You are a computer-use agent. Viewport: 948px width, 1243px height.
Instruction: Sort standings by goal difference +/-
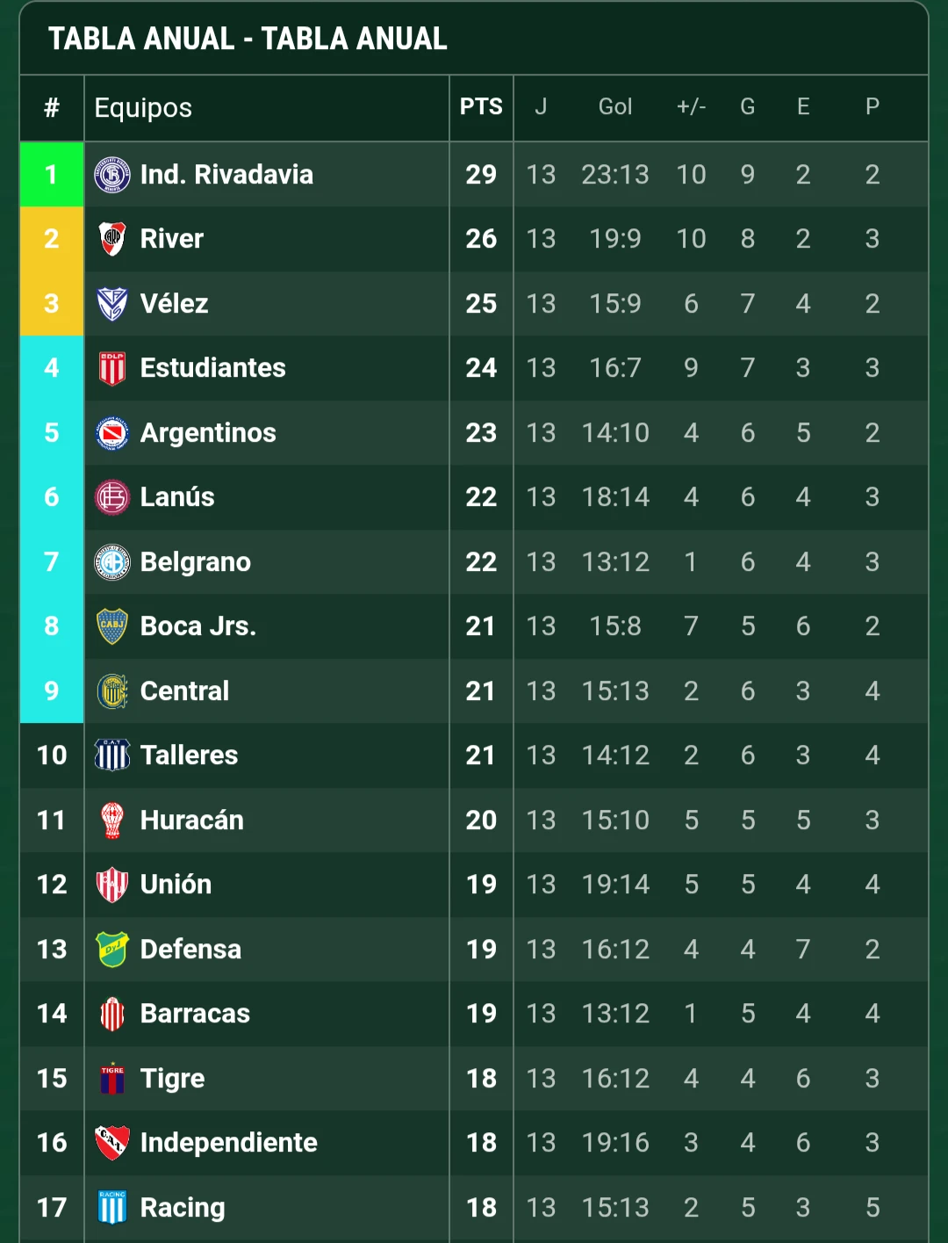pos(691,107)
